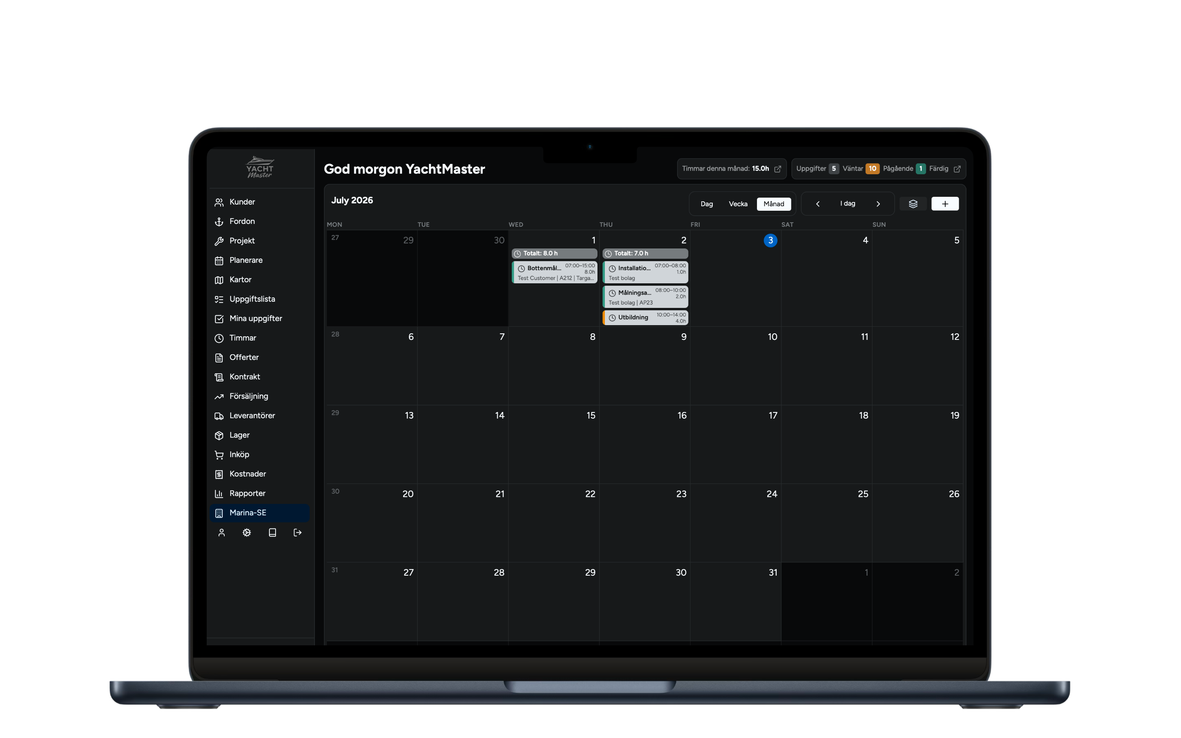The height and width of the screenshot is (738, 1181).
Task: Open Uppgiftslista task list
Action: coord(259,299)
